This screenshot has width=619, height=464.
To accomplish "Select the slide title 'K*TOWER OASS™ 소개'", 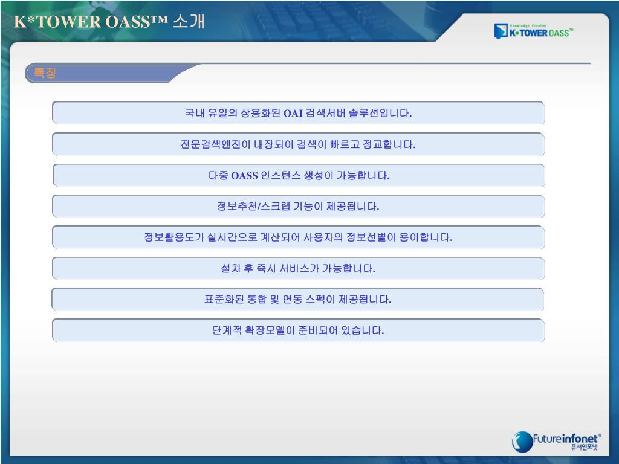I will click(109, 21).
